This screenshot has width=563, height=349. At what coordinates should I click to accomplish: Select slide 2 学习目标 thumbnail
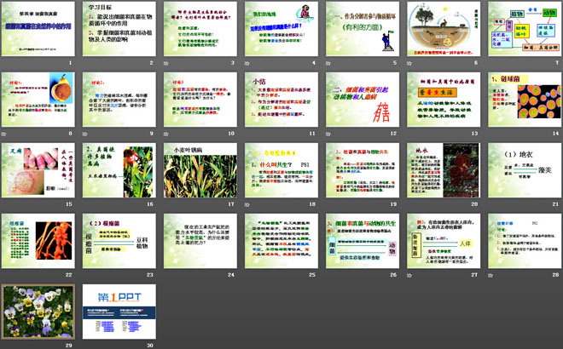coord(119,29)
